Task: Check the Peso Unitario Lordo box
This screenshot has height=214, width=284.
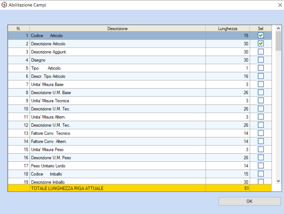Action: pos(261,166)
